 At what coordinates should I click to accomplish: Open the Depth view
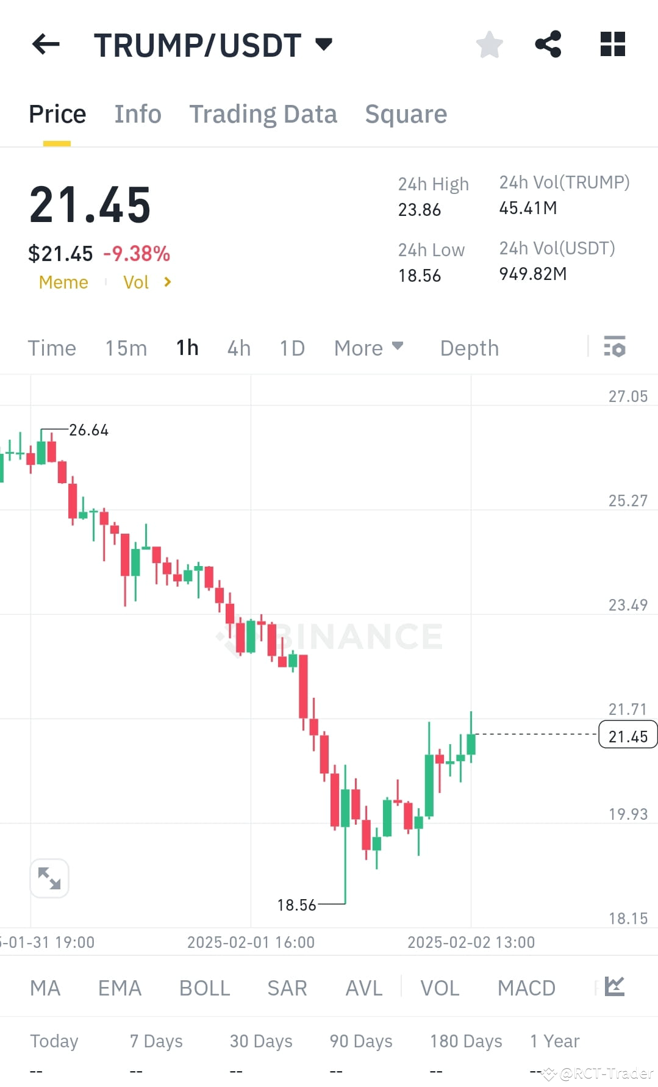pyautogui.click(x=468, y=347)
